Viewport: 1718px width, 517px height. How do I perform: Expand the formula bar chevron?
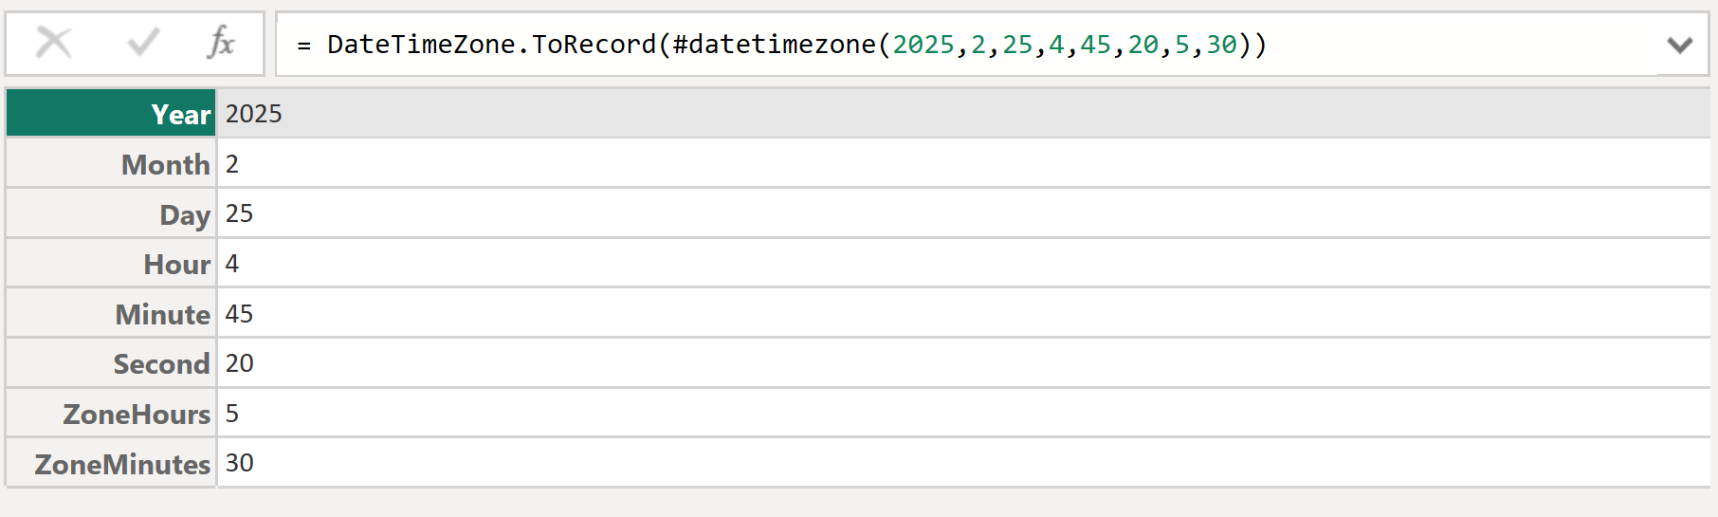pyautogui.click(x=1679, y=45)
